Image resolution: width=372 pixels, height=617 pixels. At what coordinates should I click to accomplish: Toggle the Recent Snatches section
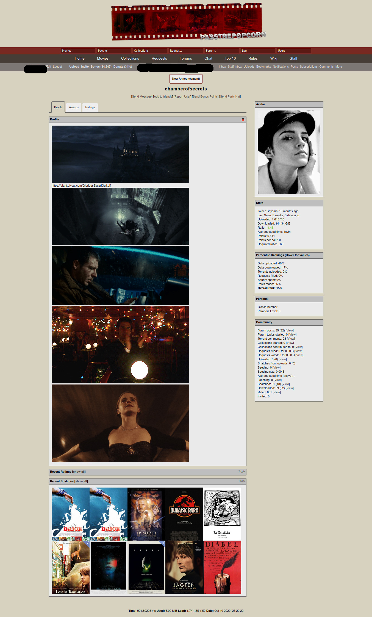[x=241, y=481]
